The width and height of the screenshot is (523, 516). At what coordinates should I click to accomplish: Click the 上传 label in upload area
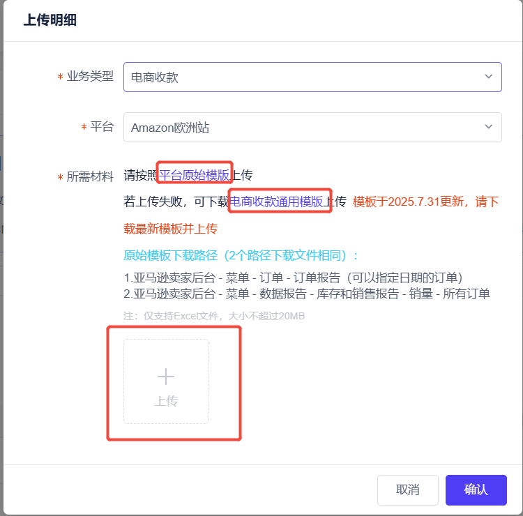166,402
